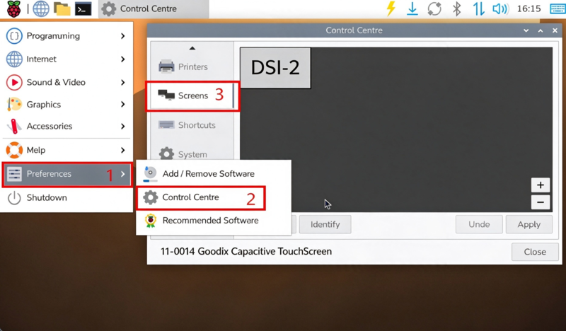This screenshot has width=566, height=331.
Task: Open the Internet menu category
Action: (67, 59)
